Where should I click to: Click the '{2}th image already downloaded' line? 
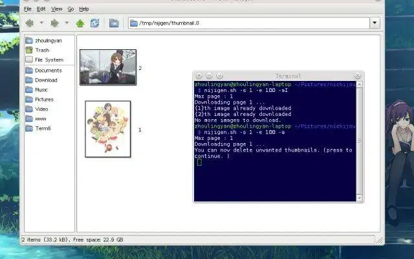243,114
